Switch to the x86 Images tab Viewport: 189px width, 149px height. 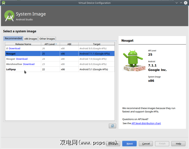31,39
